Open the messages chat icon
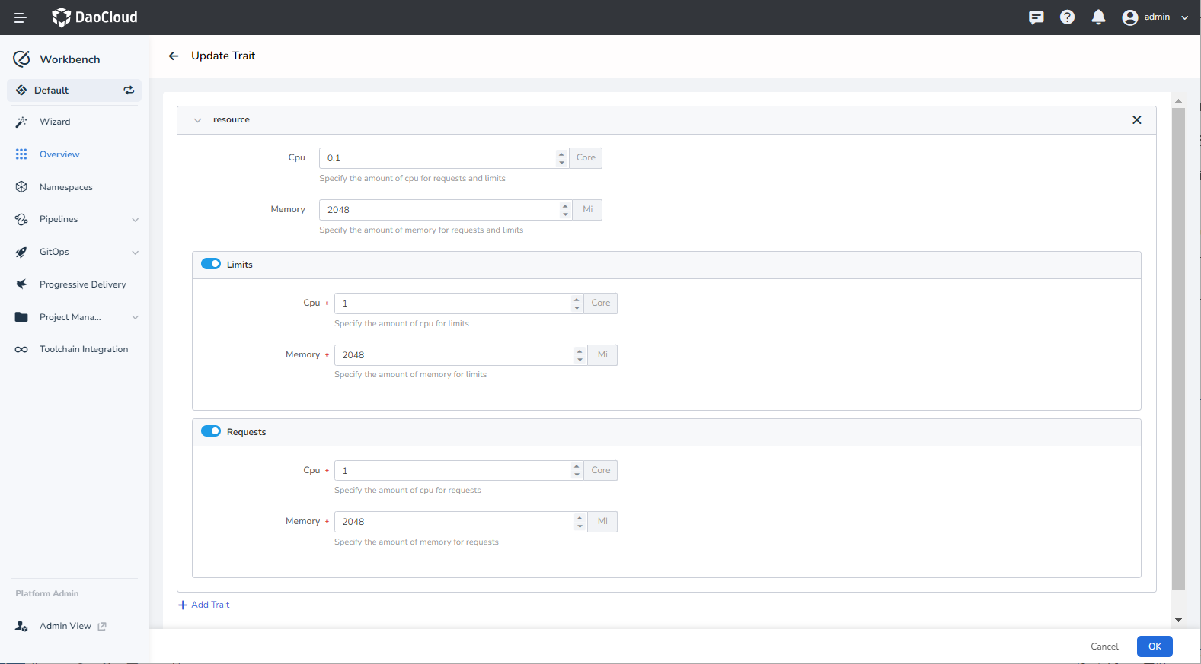The image size is (1201, 664). click(x=1036, y=17)
